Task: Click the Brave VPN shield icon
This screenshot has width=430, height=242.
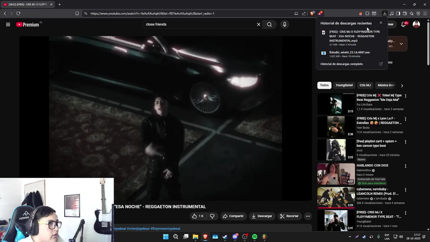Action: click(418, 13)
